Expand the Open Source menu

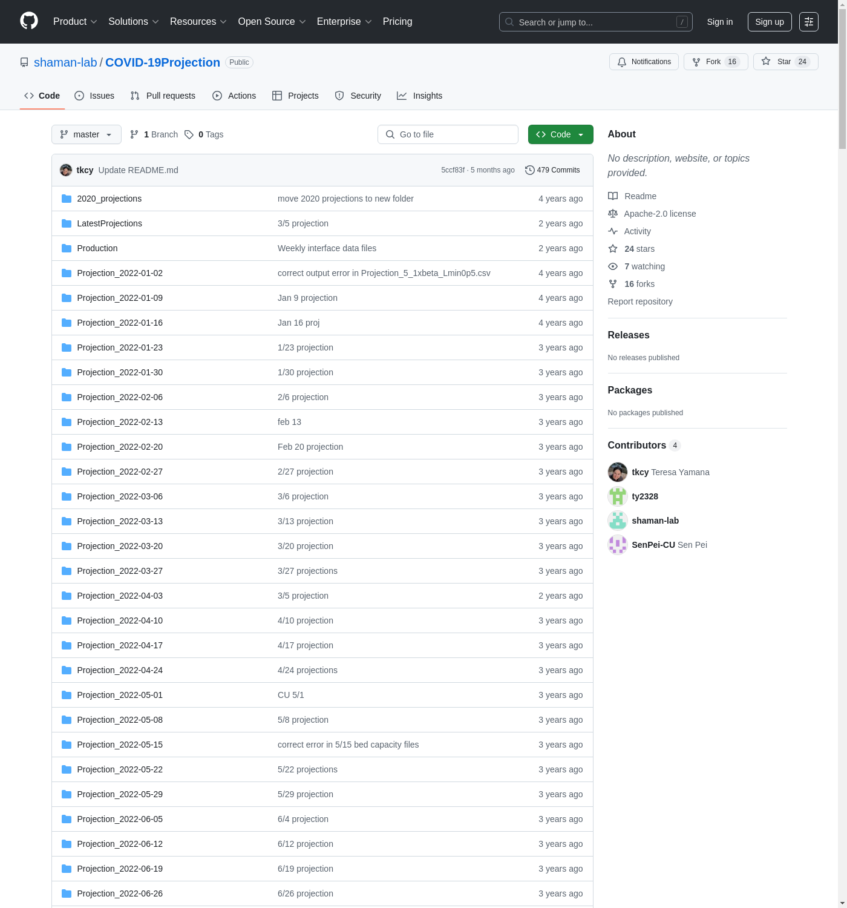[x=272, y=22]
